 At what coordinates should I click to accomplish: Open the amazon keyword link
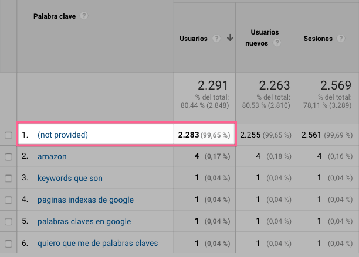52,157
